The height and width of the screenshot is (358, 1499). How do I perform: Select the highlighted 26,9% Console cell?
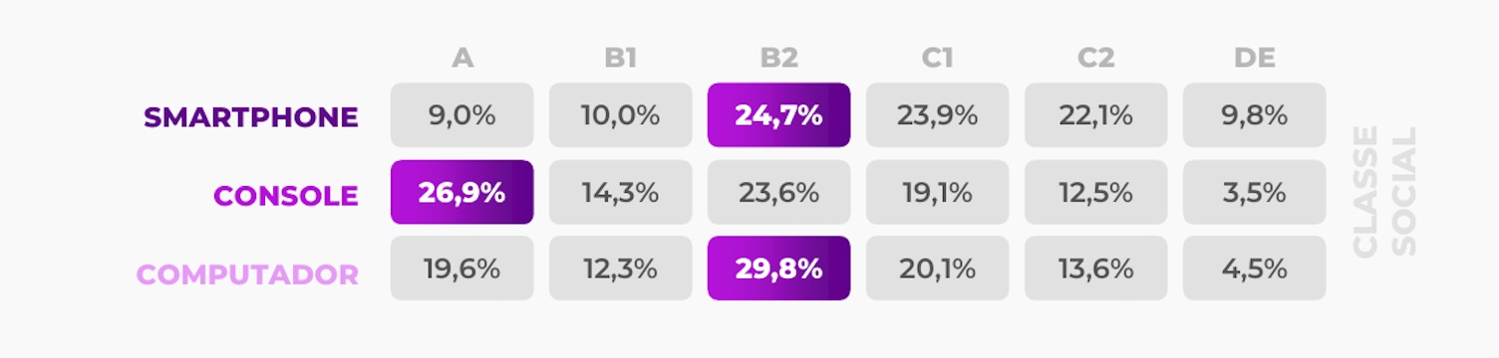coord(461,192)
